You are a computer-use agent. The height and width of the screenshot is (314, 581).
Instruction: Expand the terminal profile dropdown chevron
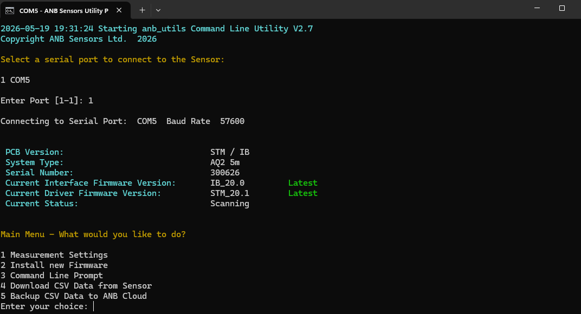[x=158, y=10]
